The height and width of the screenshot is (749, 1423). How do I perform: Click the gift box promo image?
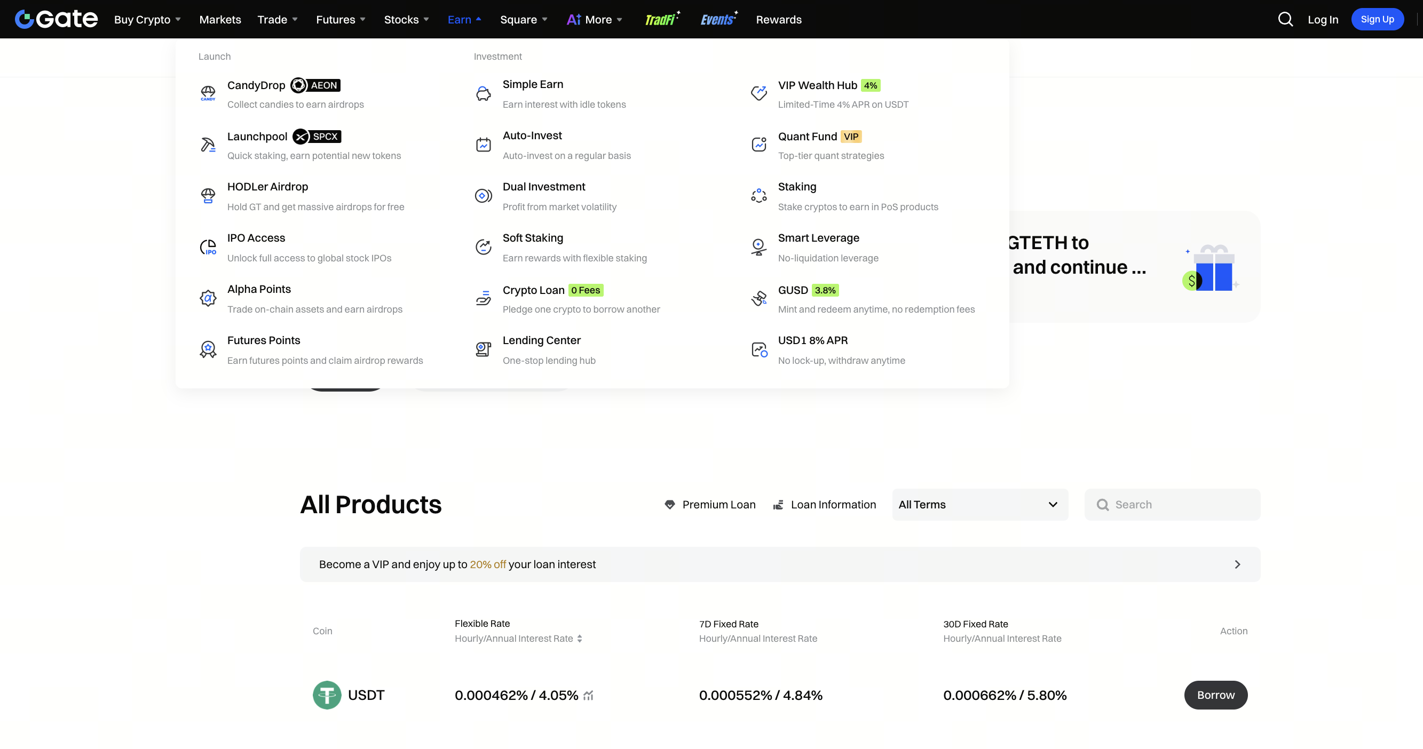point(1211,267)
